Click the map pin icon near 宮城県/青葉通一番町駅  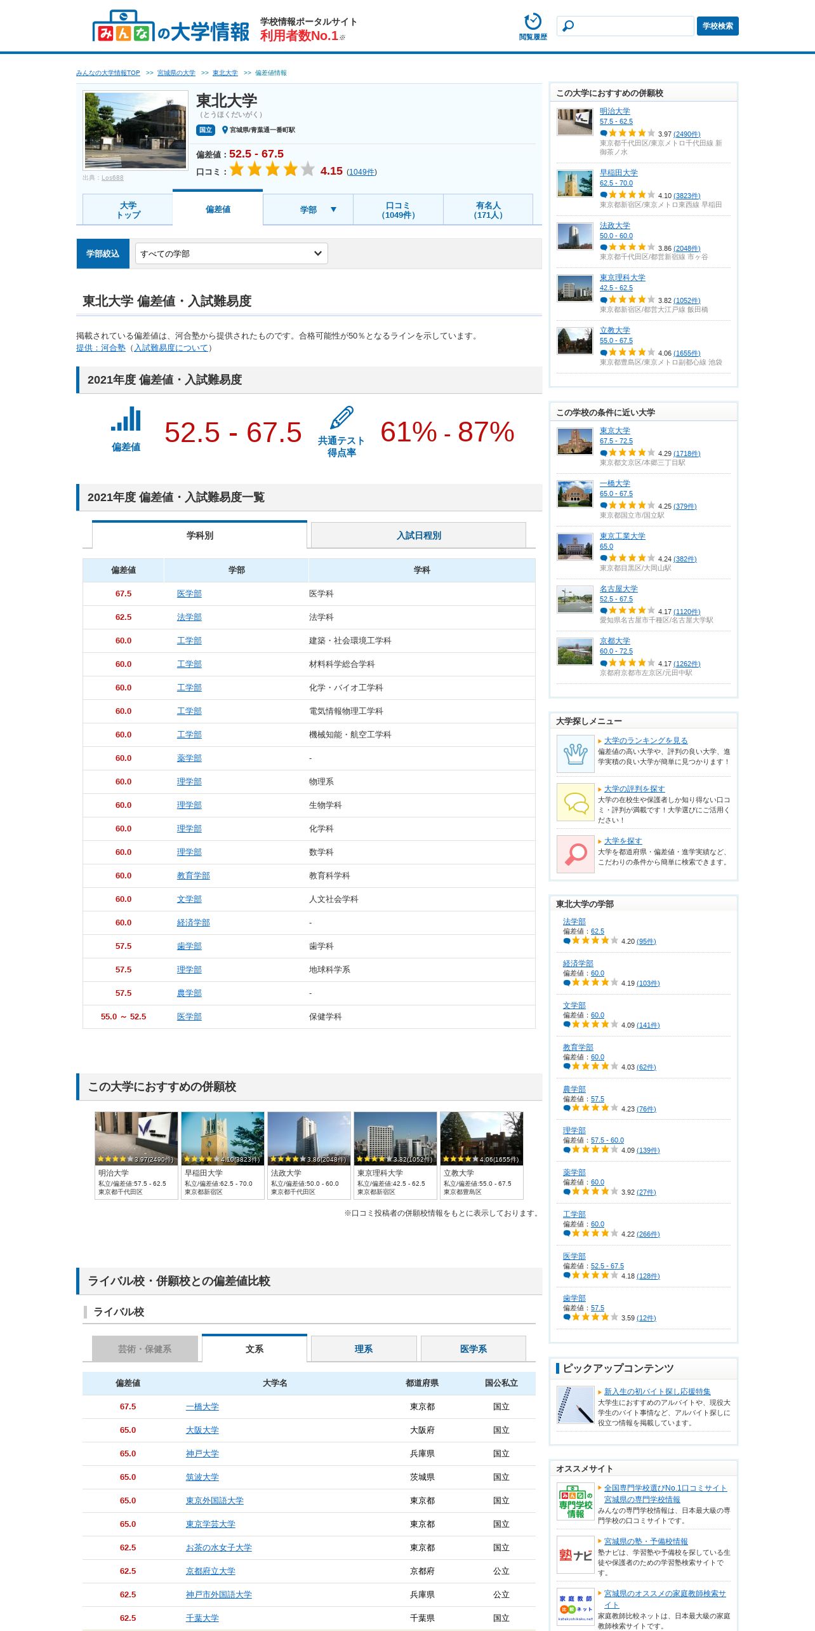[x=225, y=130]
